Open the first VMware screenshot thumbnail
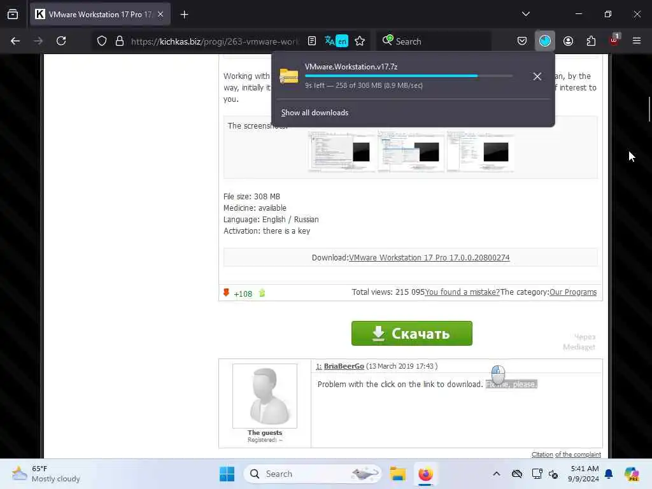The height and width of the screenshot is (489, 652). (341, 152)
